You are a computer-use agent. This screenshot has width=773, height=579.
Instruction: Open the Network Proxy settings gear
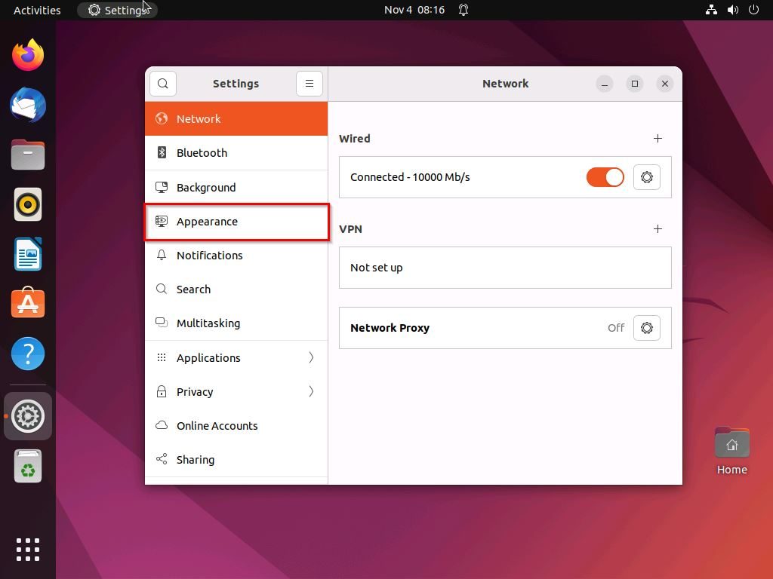pos(646,328)
